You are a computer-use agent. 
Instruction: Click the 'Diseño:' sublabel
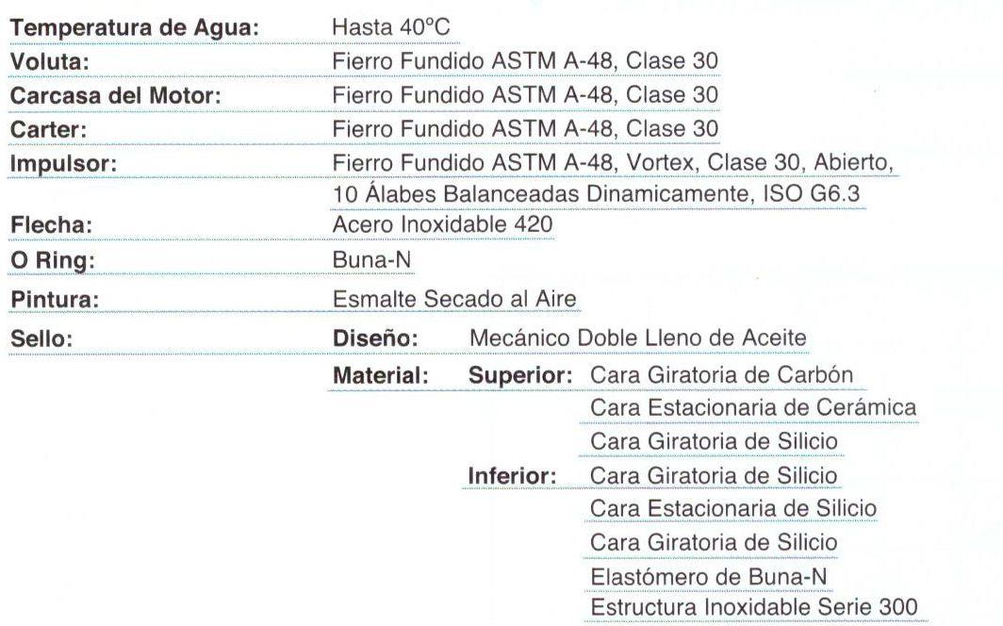[375, 338]
